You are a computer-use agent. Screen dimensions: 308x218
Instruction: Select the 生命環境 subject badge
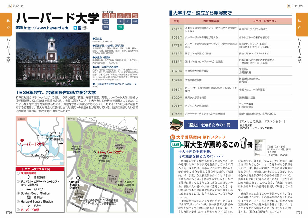pyautogui.click(x=106, y=21)
